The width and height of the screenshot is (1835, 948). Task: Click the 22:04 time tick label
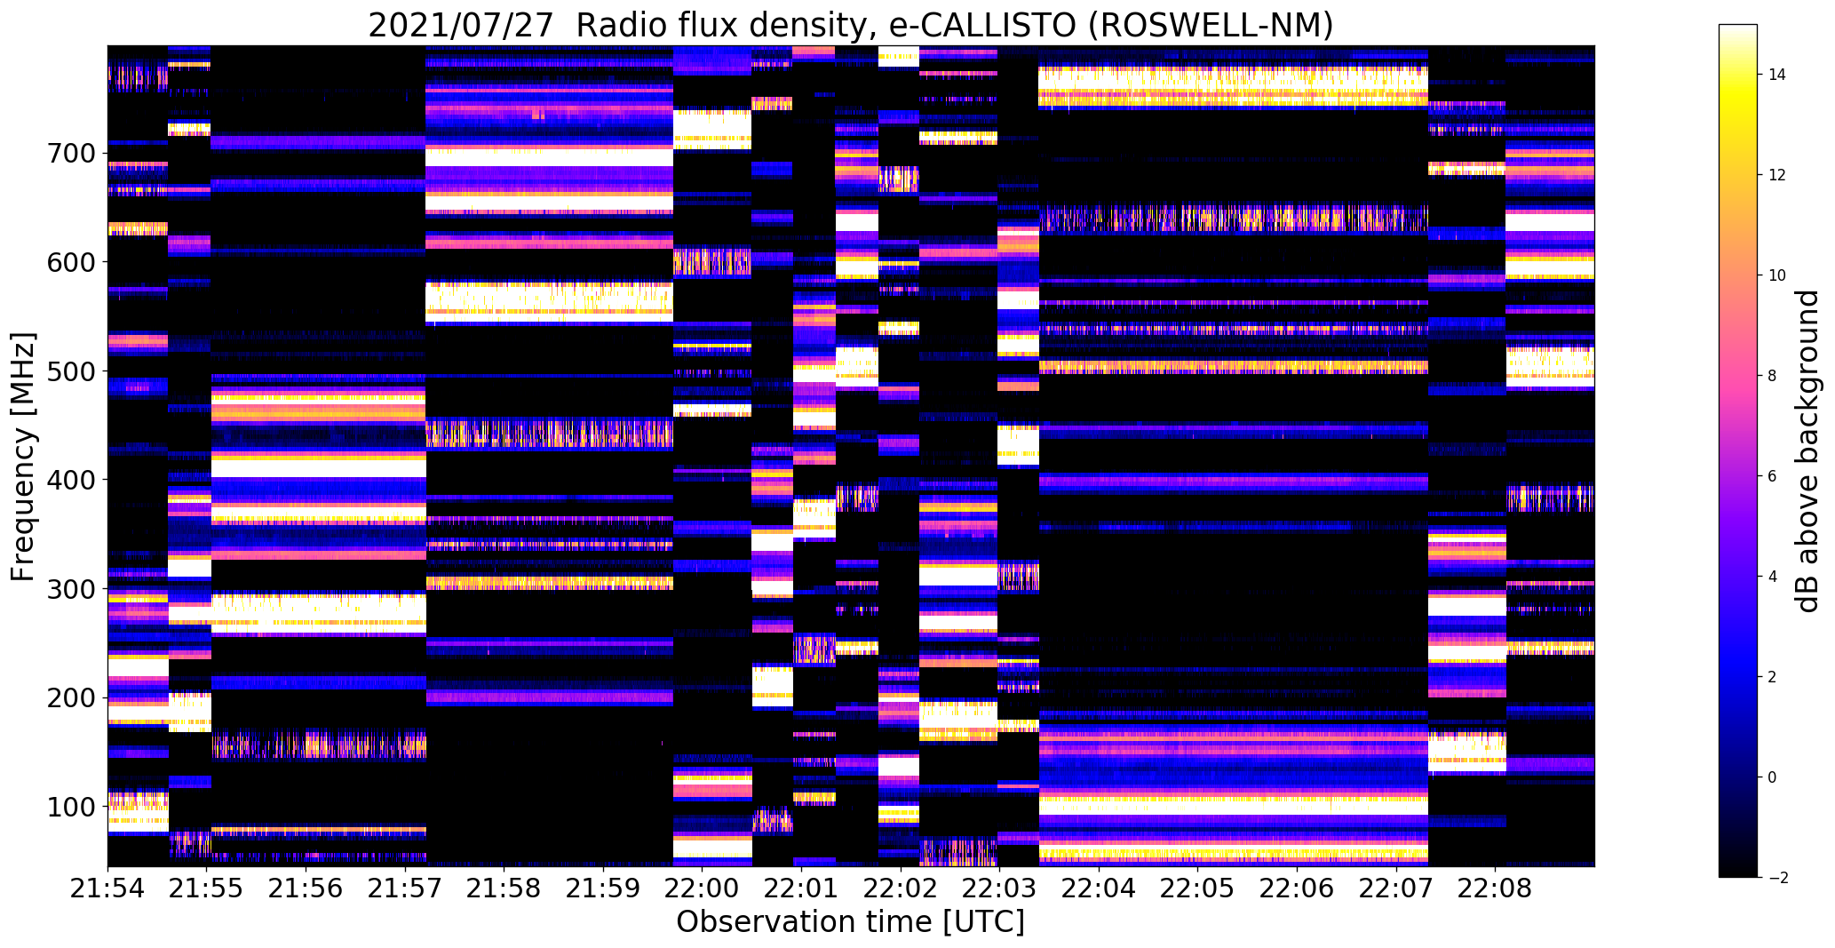[1099, 888]
